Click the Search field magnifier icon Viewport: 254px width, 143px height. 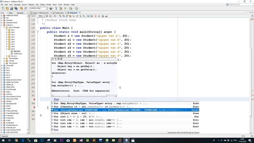tap(227, 4)
